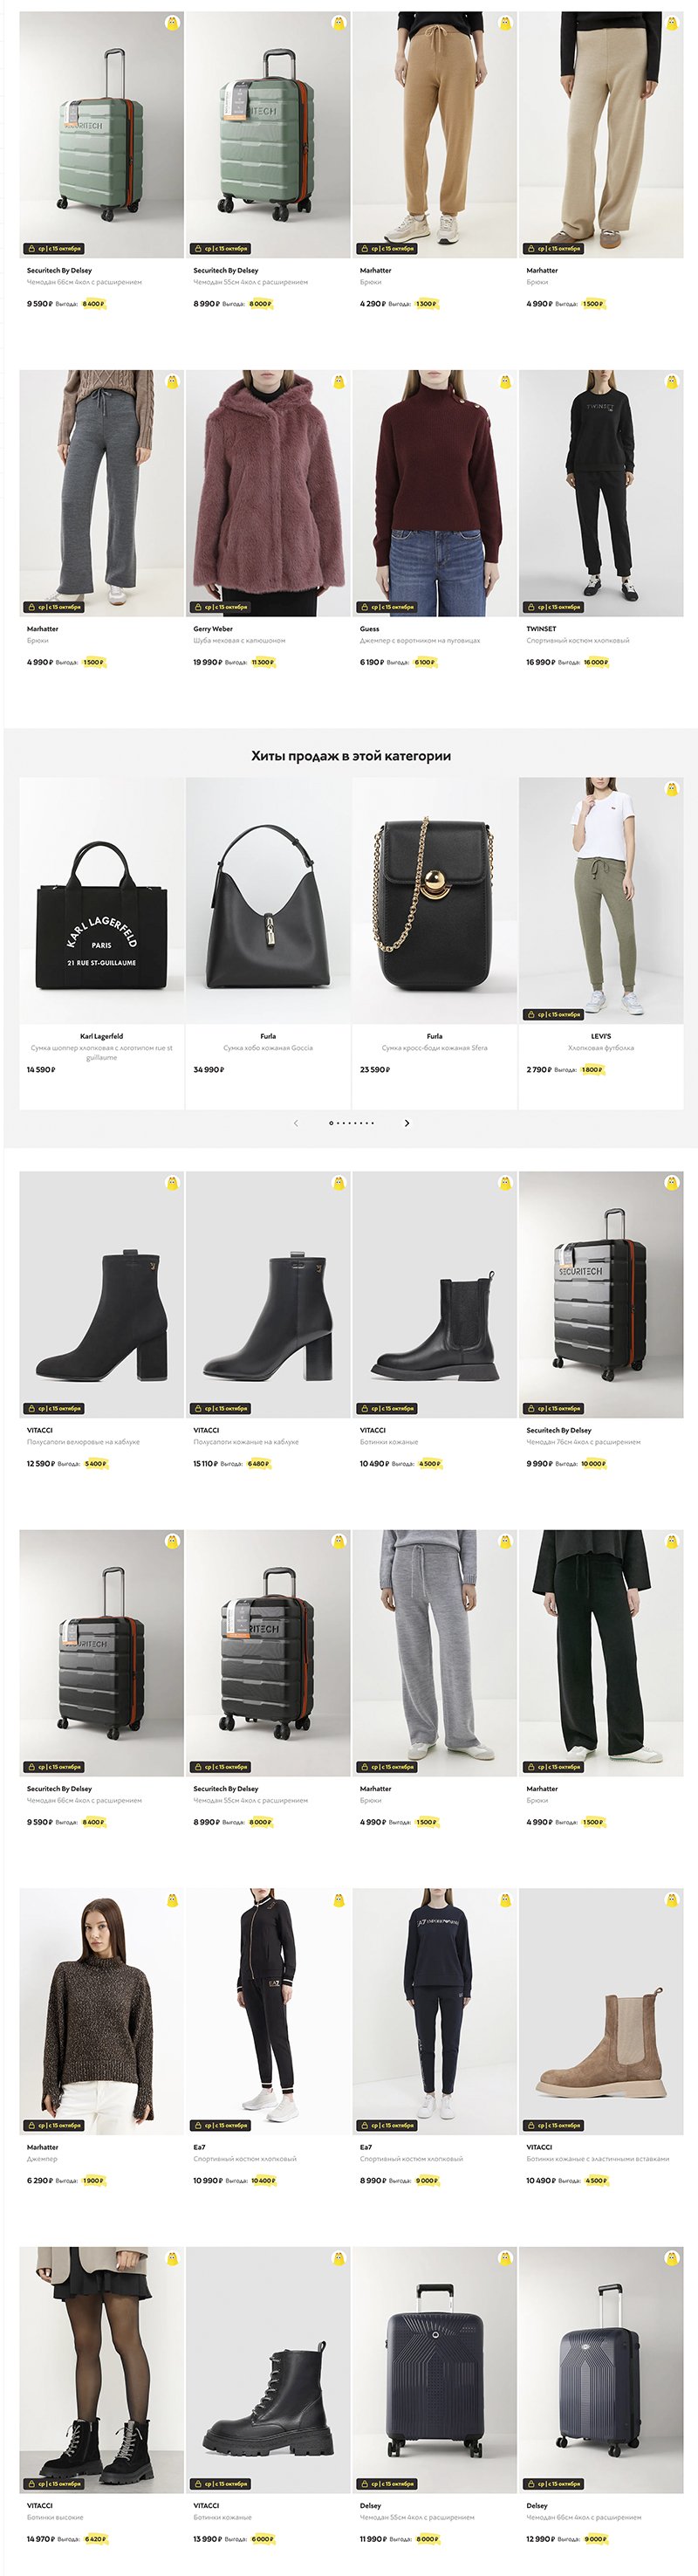The width and height of the screenshot is (698, 2576).
Task: Open the Guess brand name link
Action: click(x=369, y=629)
